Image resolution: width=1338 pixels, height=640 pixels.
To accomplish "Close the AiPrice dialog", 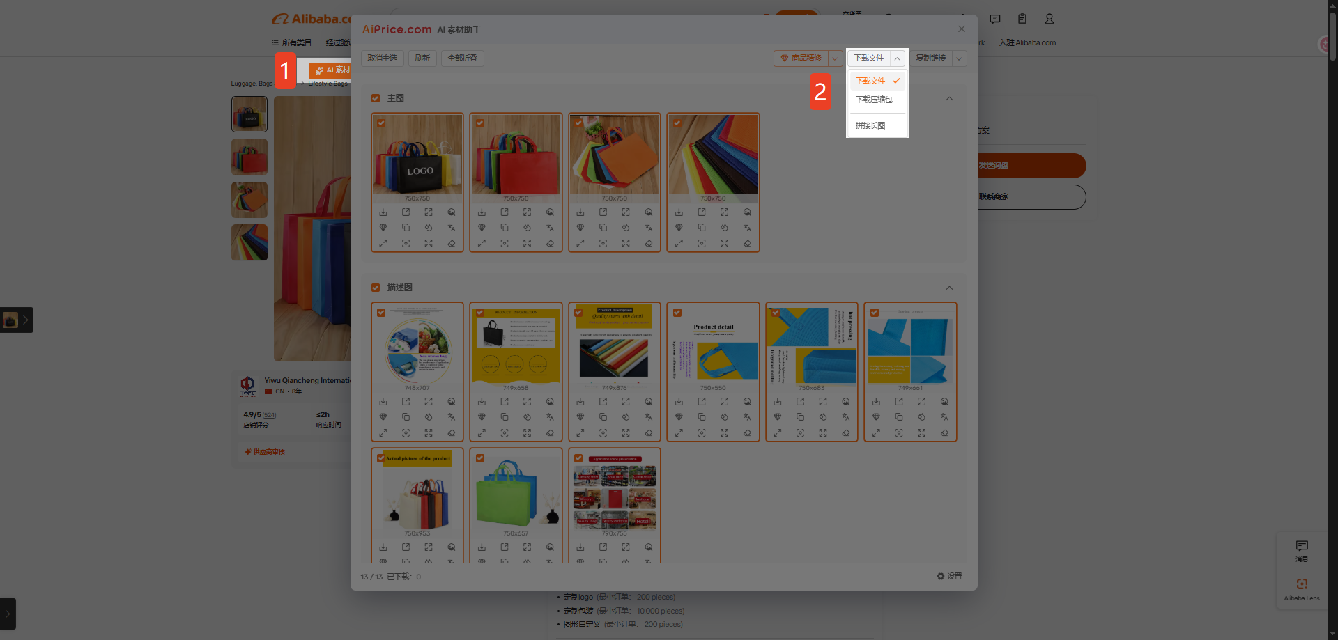I will (x=962, y=29).
